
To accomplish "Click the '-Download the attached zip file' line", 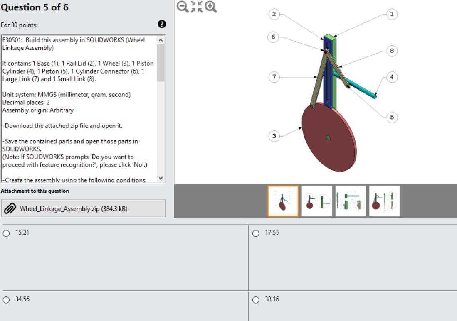I will pos(62,126).
